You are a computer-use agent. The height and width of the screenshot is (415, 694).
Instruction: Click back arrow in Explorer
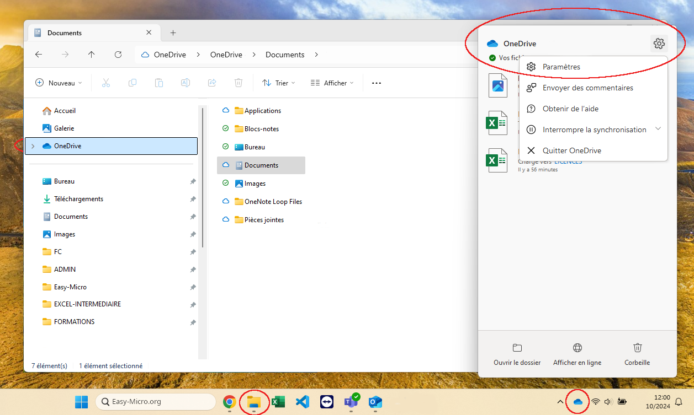(39, 55)
